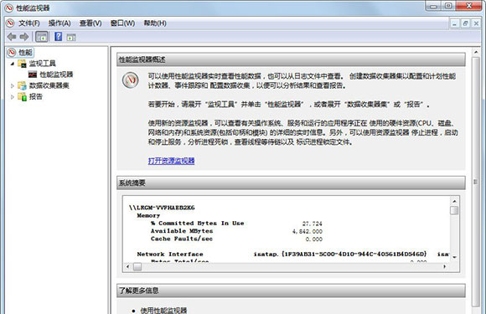Click system summary scroll down arrow

(454, 257)
